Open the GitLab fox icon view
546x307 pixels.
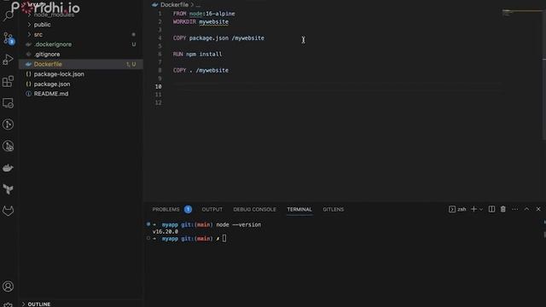tap(8, 211)
